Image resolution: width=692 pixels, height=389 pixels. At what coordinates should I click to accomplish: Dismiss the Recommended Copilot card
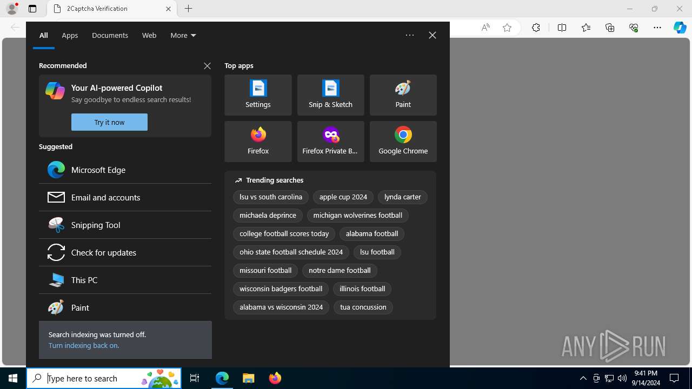click(207, 66)
